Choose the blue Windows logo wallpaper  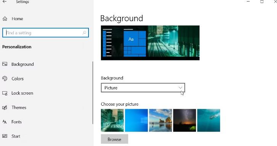(x=136, y=120)
